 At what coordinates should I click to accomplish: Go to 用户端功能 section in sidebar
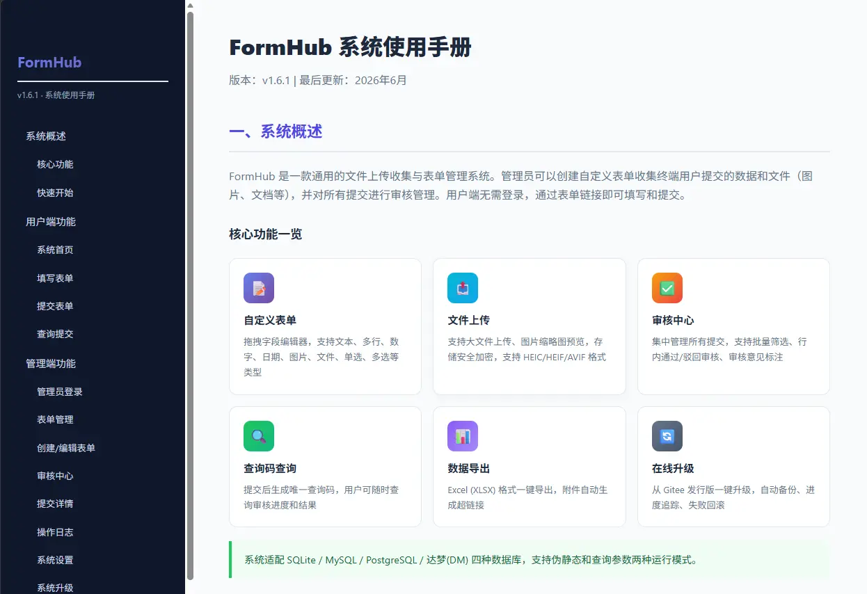pyautogui.click(x=51, y=222)
